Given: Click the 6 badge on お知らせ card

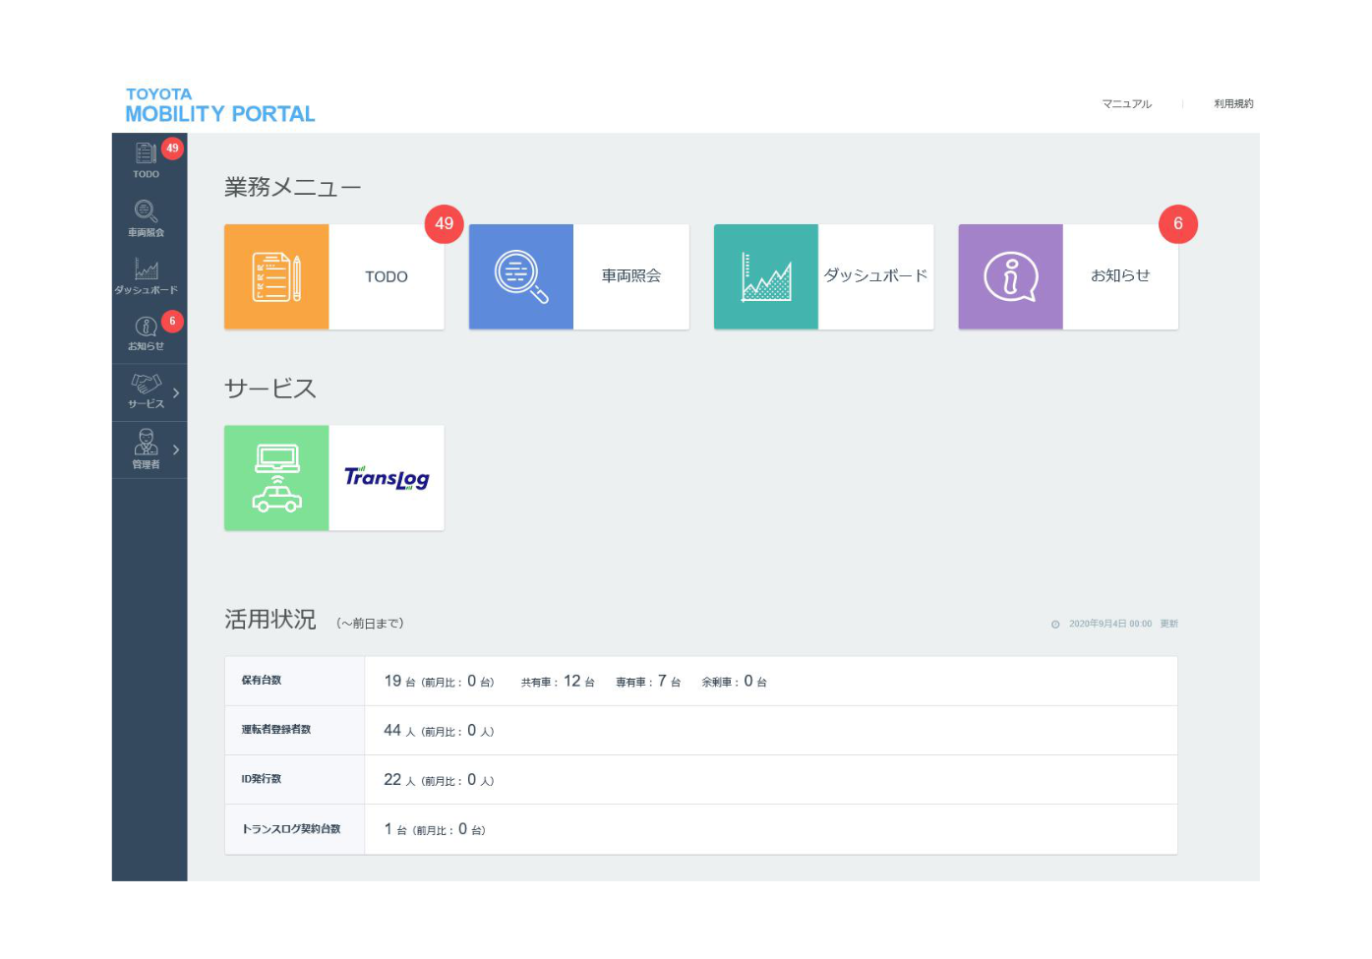Looking at the screenshot, I should point(1178,223).
